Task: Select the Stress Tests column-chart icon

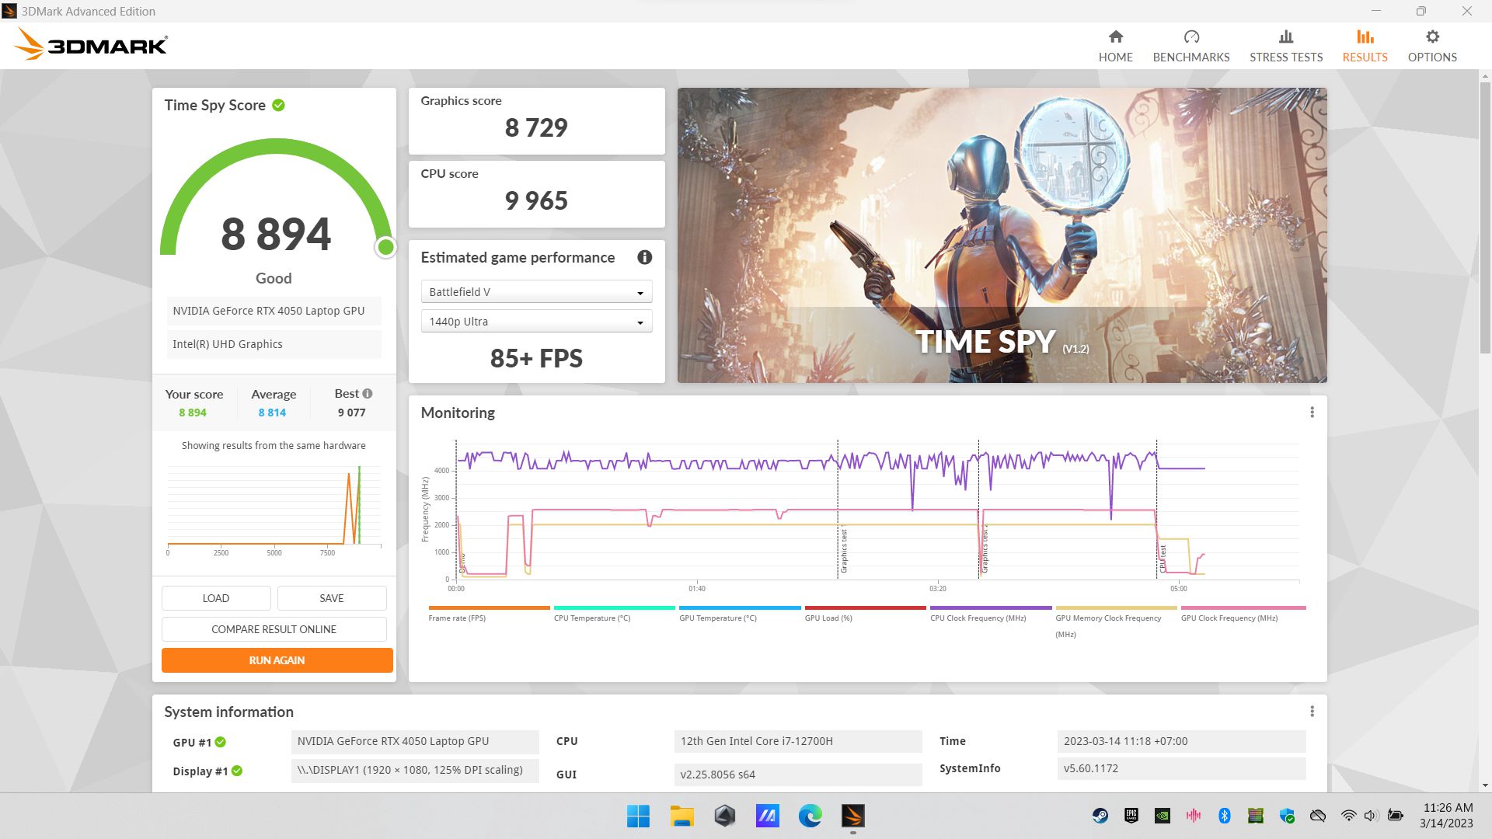Action: [x=1286, y=37]
